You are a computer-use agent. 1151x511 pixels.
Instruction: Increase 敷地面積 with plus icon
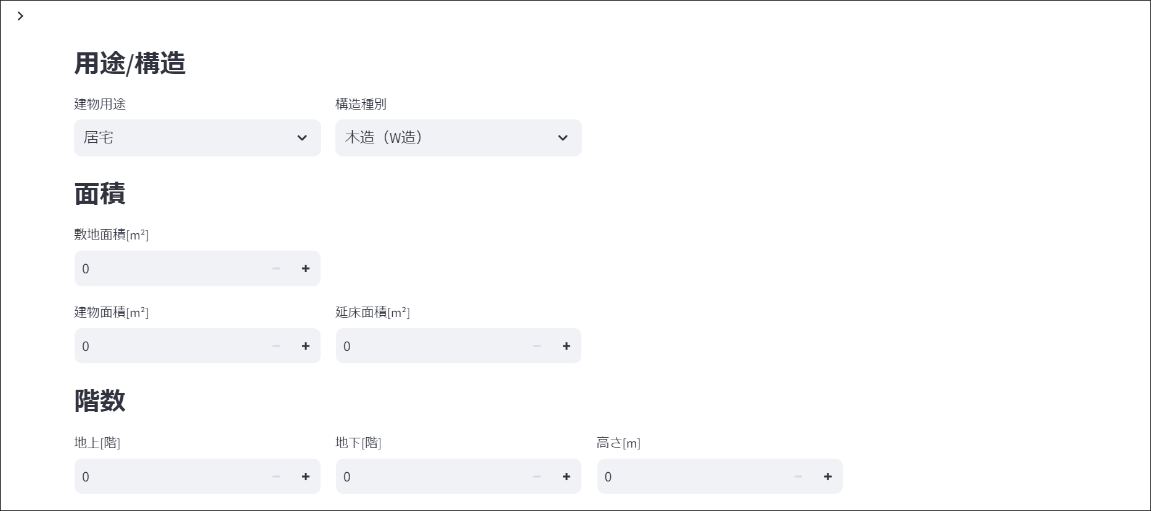click(306, 268)
